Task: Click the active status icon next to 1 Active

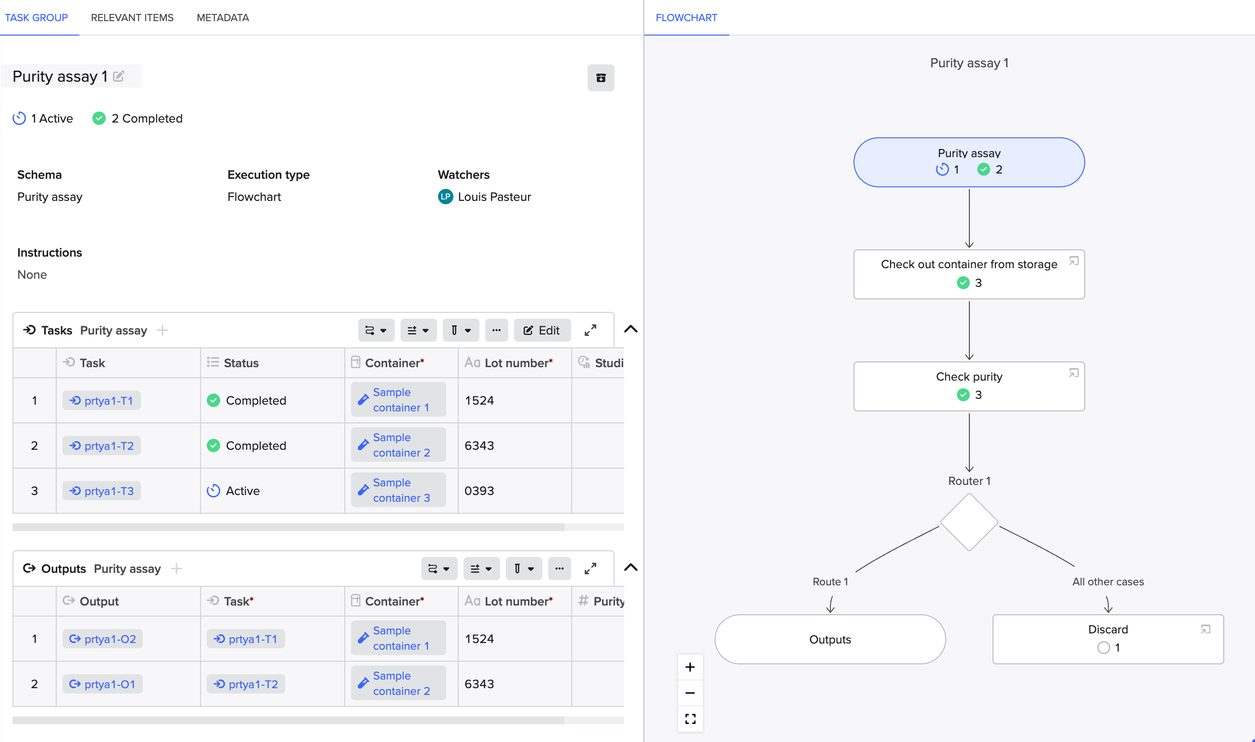Action: [19, 119]
